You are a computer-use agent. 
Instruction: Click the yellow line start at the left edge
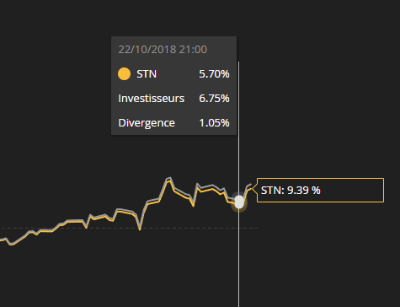3,240
